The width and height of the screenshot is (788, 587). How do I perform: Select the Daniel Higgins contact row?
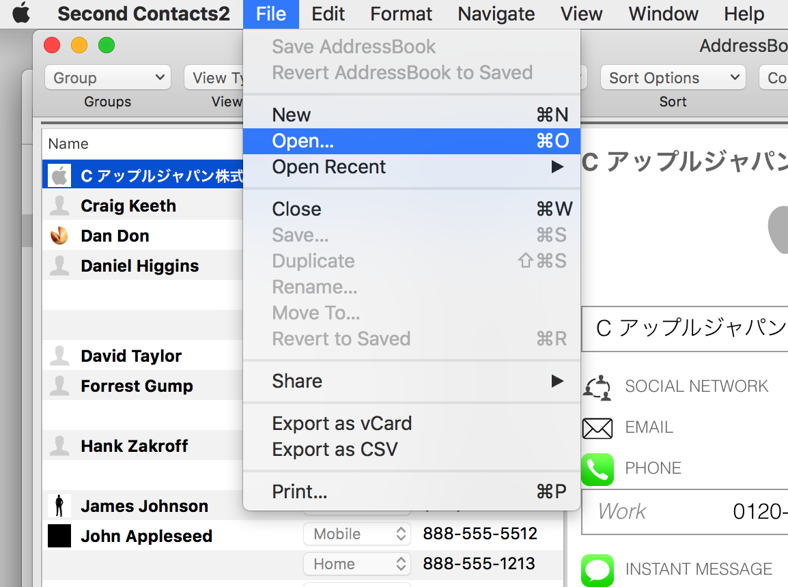(x=143, y=266)
